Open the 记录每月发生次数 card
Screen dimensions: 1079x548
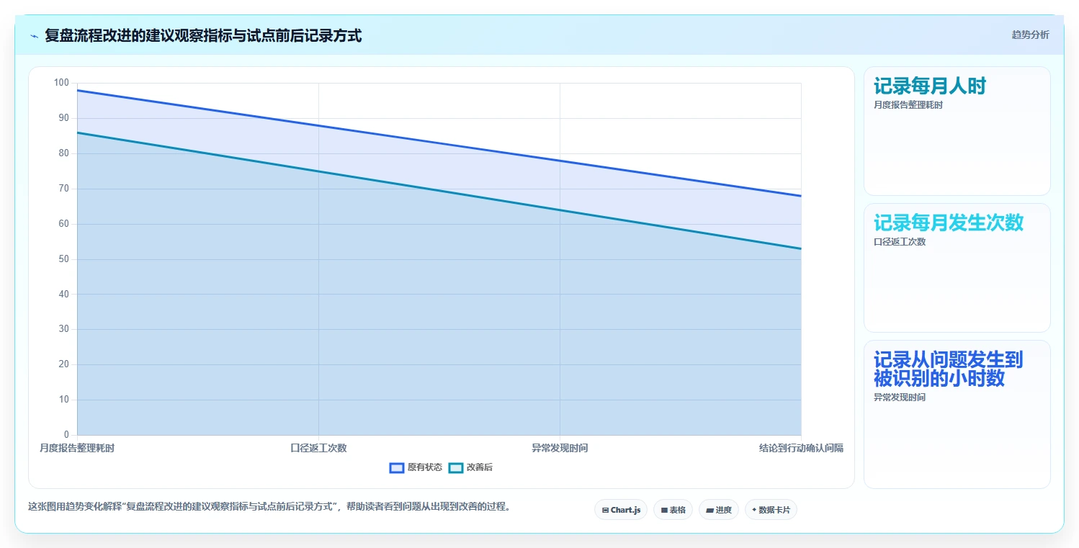coord(957,268)
